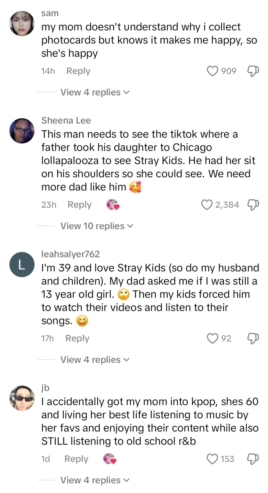Reply to leahsalyer762's comment
Viewport: 268px width, 493px height.
click(x=77, y=338)
